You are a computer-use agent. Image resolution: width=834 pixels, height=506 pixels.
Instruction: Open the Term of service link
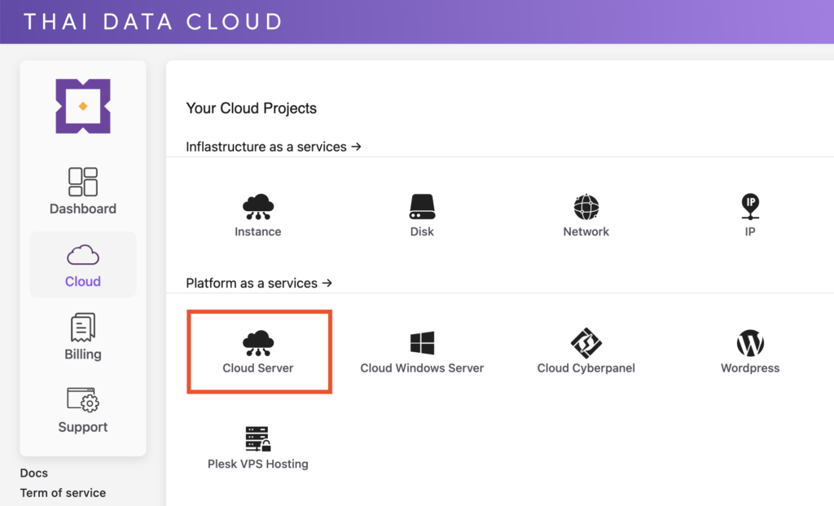(x=63, y=493)
